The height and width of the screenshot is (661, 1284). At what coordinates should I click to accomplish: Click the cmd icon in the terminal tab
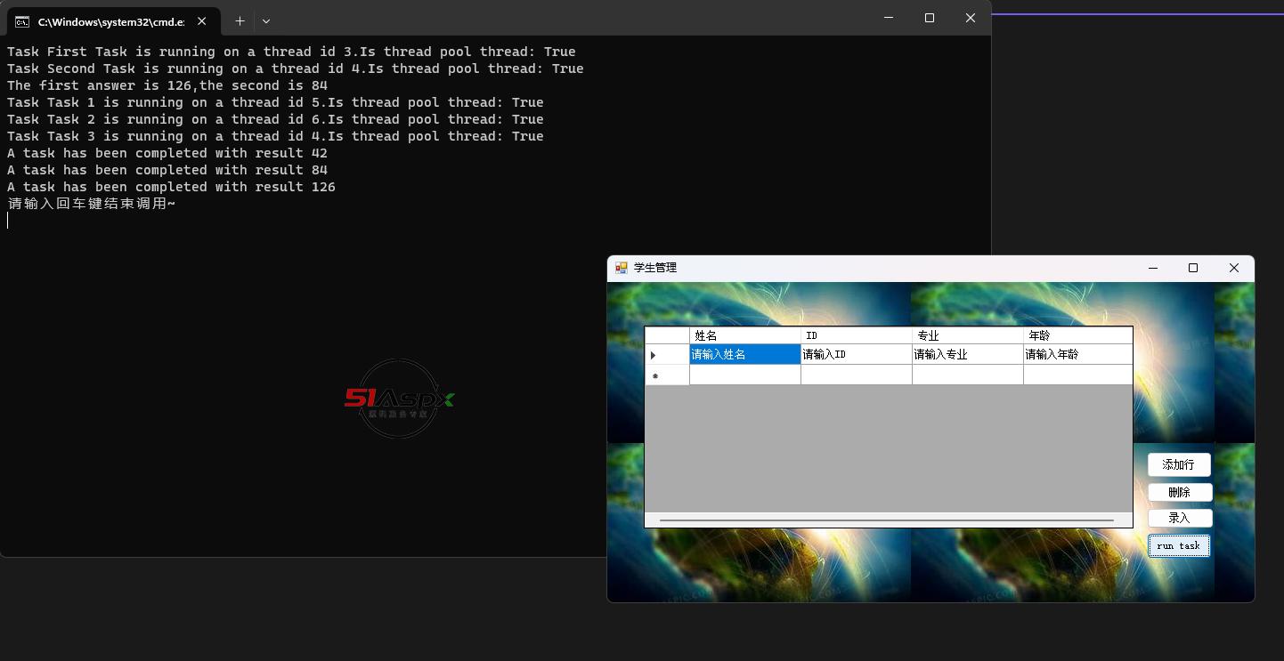click(x=22, y=21)
